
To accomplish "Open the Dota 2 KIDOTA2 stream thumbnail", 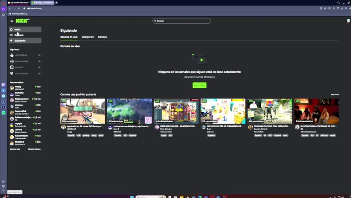I will tap(129, 111).
